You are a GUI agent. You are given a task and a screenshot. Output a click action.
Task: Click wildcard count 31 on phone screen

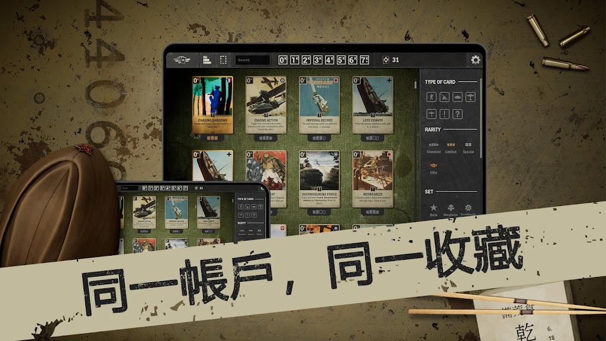201,188
